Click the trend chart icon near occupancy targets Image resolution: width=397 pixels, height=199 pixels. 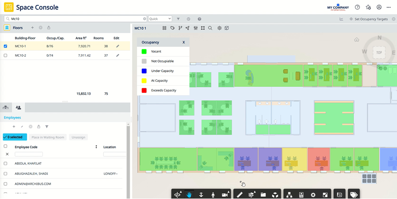[x=341, y=19]
